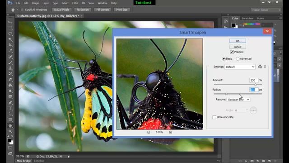This screenshot has width=289, height=163.
Task: Open the Image menu
Action: [35, 3]
